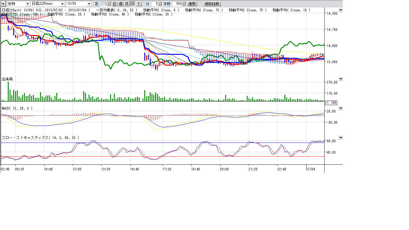Select the minute (分) timeframe button
Viewport: 409px width, 230px height.
pyautogui.click(x=132, y=4)
